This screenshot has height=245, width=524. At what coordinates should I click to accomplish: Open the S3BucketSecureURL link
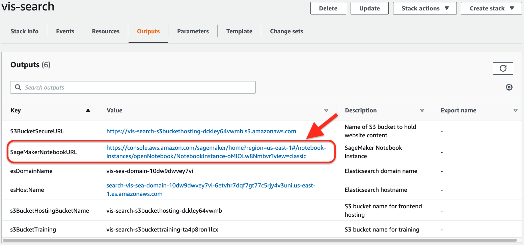pos(201,131)
